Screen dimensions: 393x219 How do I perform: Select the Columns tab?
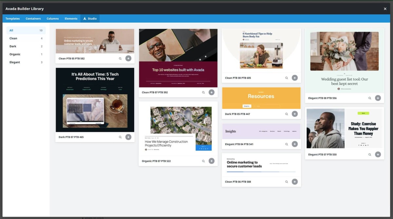click(52, 19)
